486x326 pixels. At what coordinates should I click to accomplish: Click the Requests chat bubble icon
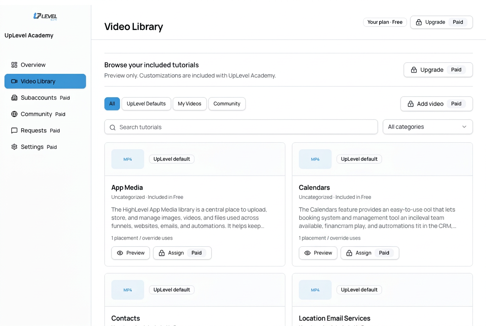coord(14,131)
